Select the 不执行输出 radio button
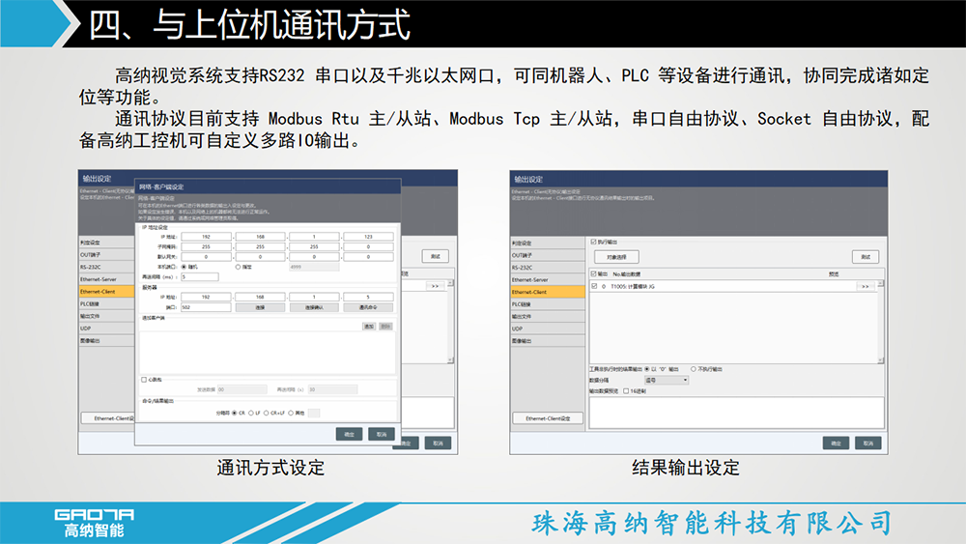Screen dimensions: 966x544 point(691,369)
